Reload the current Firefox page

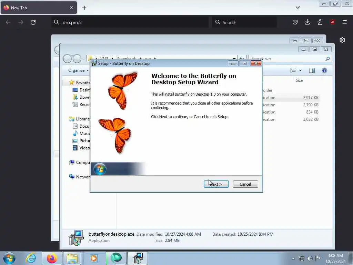(33, 22)
